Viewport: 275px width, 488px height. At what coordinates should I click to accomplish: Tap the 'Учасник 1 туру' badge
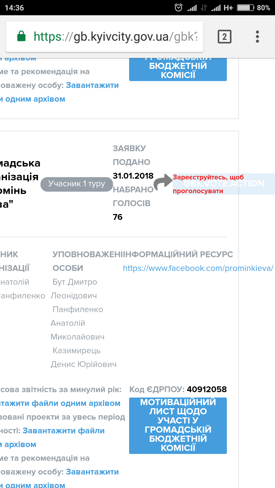tap(77, 184)
